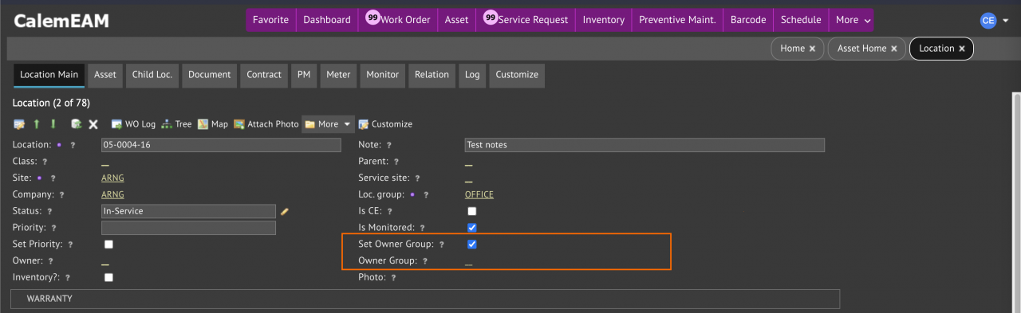This screenshot has height=313, width=1021.
Task: Click the delete X icon in toolbar
Action: 93,124
